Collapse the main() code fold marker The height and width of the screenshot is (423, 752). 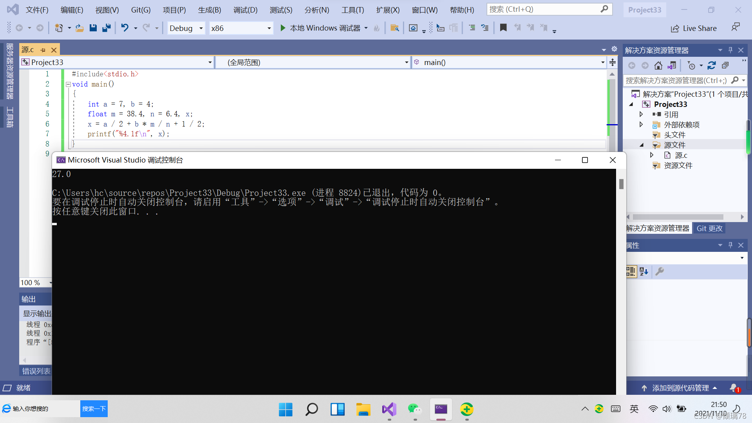[x=68, y=84]
